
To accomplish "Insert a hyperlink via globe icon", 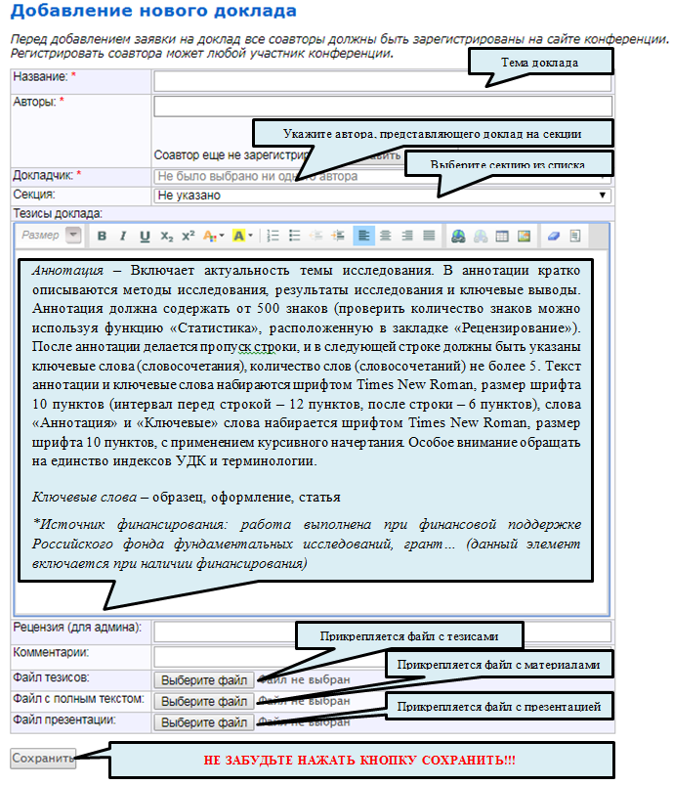I will 458,236.
